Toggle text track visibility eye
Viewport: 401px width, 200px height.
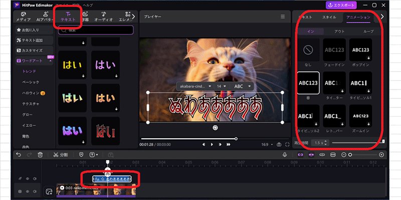click(x=28, y=179)
